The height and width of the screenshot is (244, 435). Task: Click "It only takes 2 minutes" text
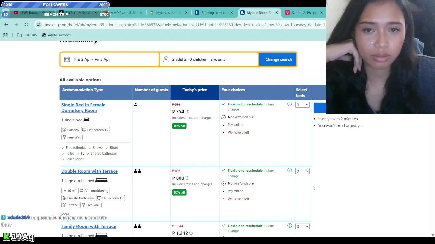coord(338,119)
